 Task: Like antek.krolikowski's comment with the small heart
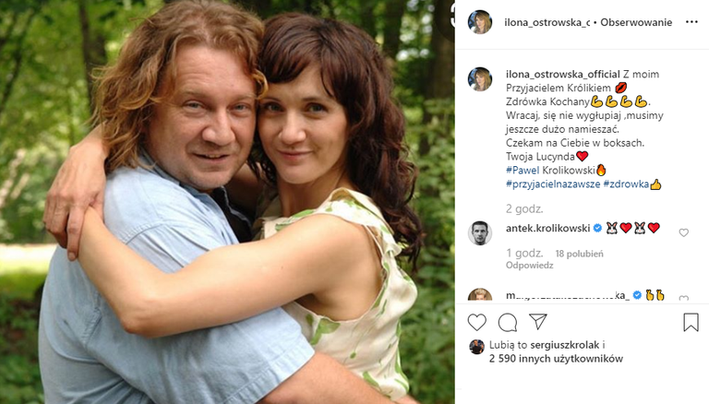tap(684, 232)
